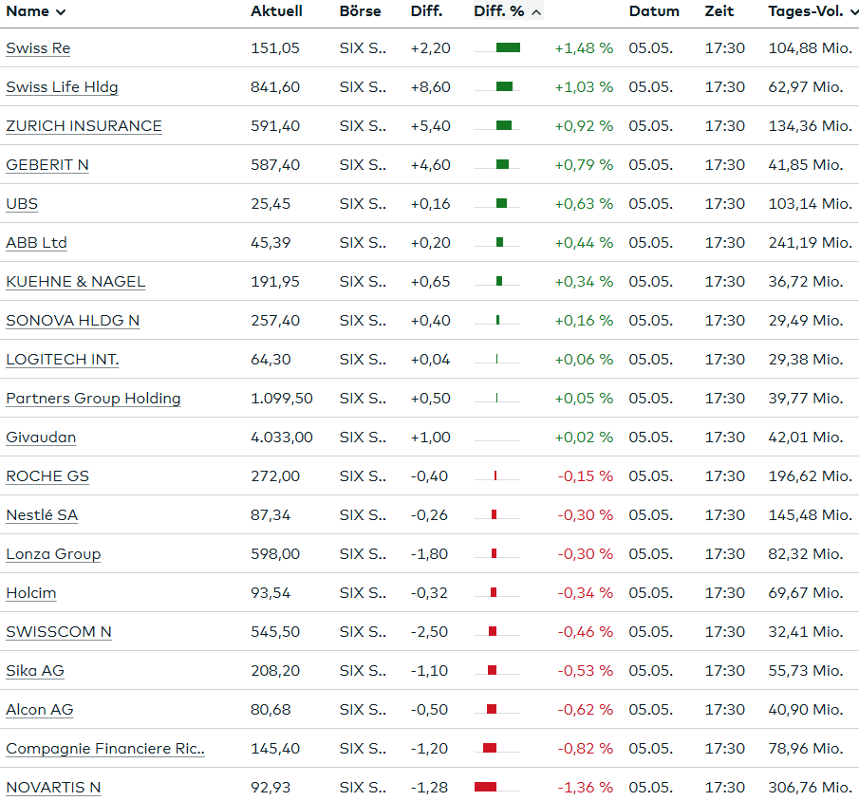Open the ZURICH INSURANCE link
The image size is (859, 801).
pos(84,126)
